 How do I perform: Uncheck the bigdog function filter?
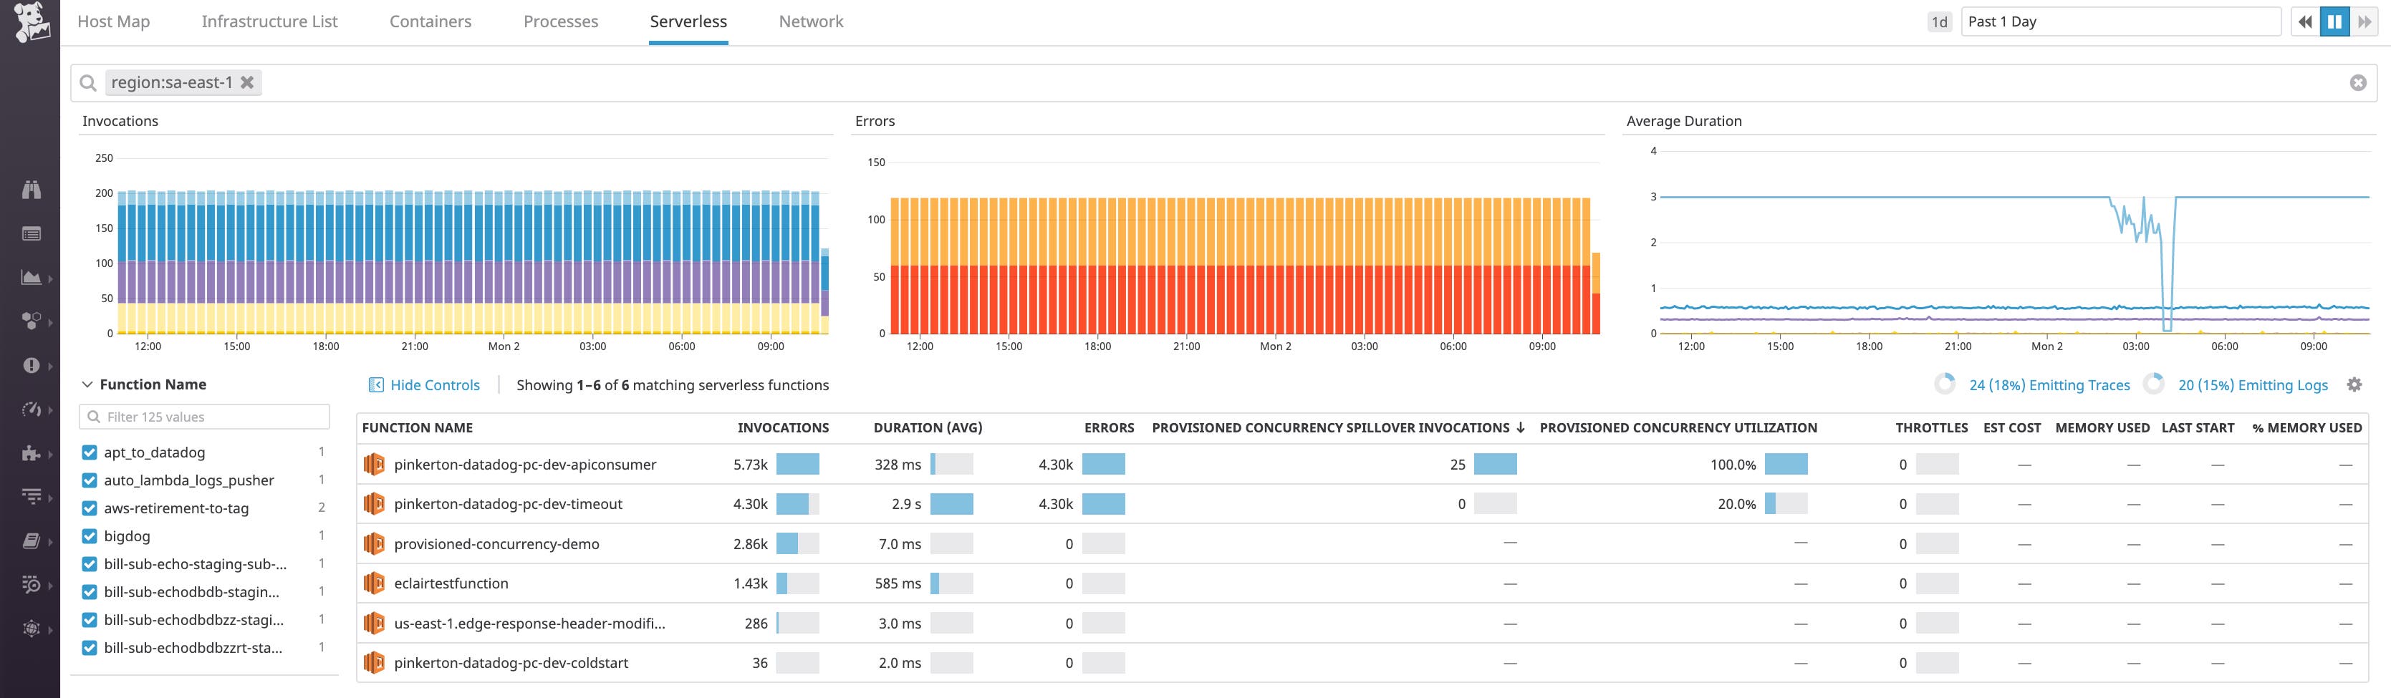[89, 535]
